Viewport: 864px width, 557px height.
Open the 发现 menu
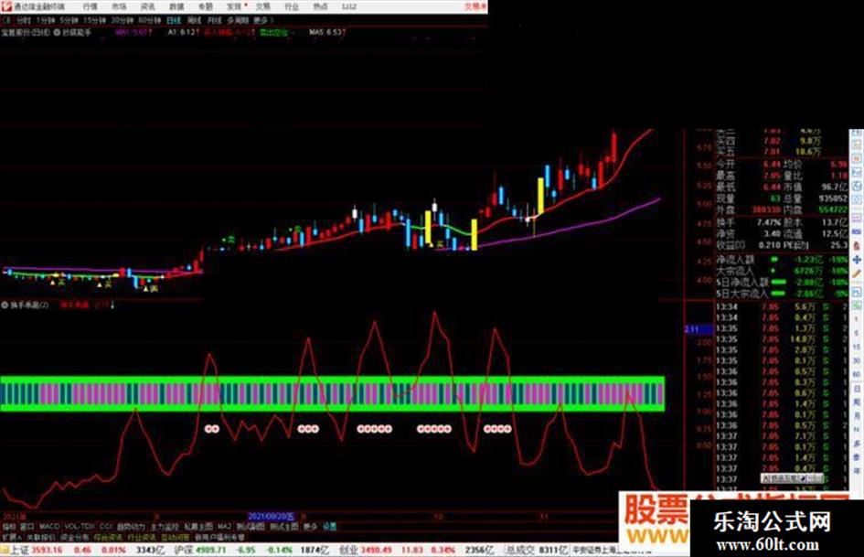pos(234,6)
